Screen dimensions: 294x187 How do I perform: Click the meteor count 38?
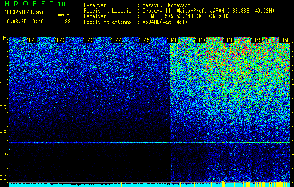tap(68, 22)
